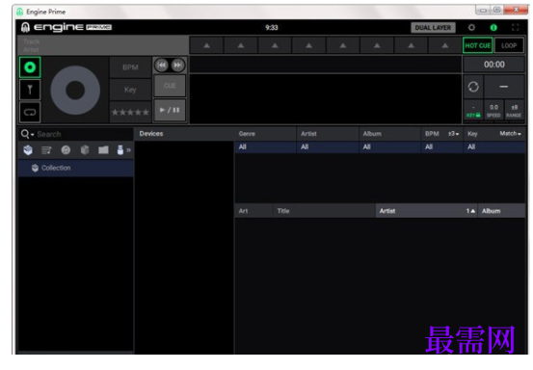Select All under the Key filter

[x=494, y=146]
